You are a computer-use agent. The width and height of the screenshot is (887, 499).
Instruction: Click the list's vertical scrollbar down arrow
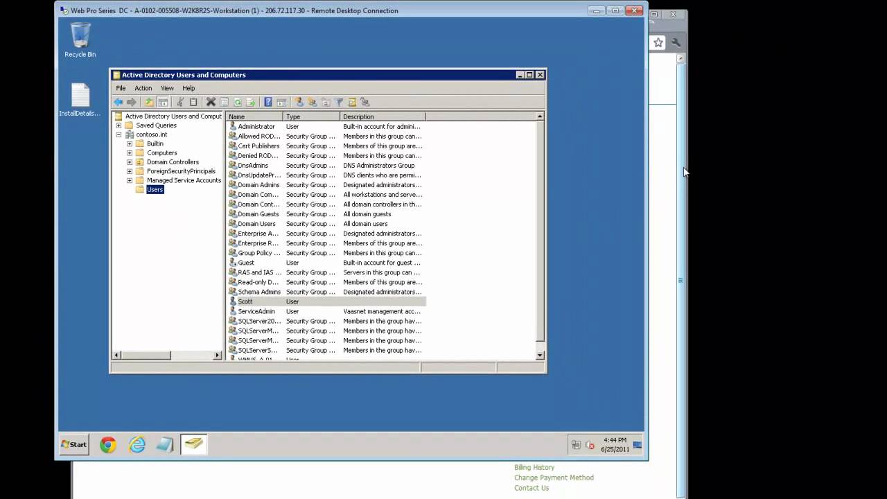(540, 356)
